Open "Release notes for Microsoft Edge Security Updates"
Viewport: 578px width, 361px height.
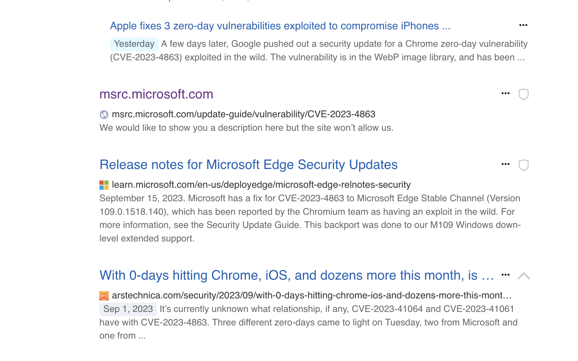pos(249,165)
